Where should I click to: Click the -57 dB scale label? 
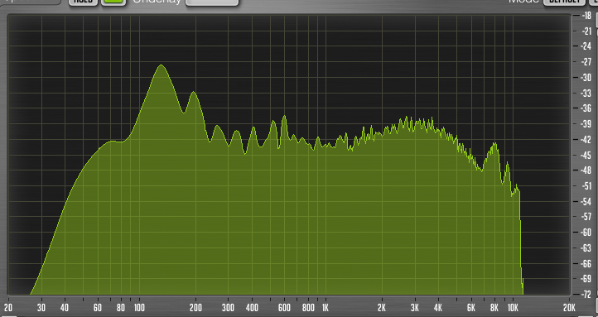tap(586, 217)
